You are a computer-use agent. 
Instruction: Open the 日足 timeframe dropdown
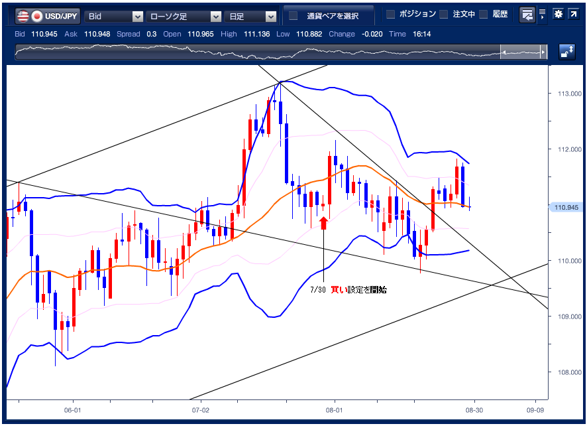point(250,16)
